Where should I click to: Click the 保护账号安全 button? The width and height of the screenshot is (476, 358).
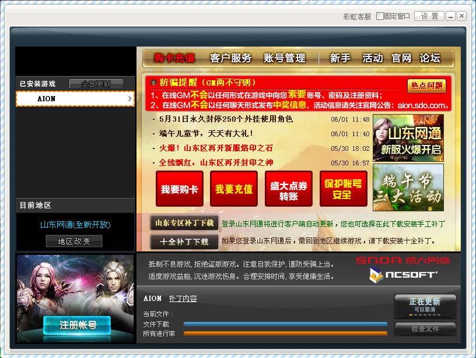point(343,189)
